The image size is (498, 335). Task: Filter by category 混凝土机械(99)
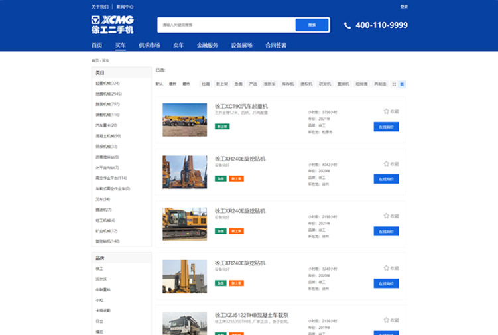pos(108,136)
